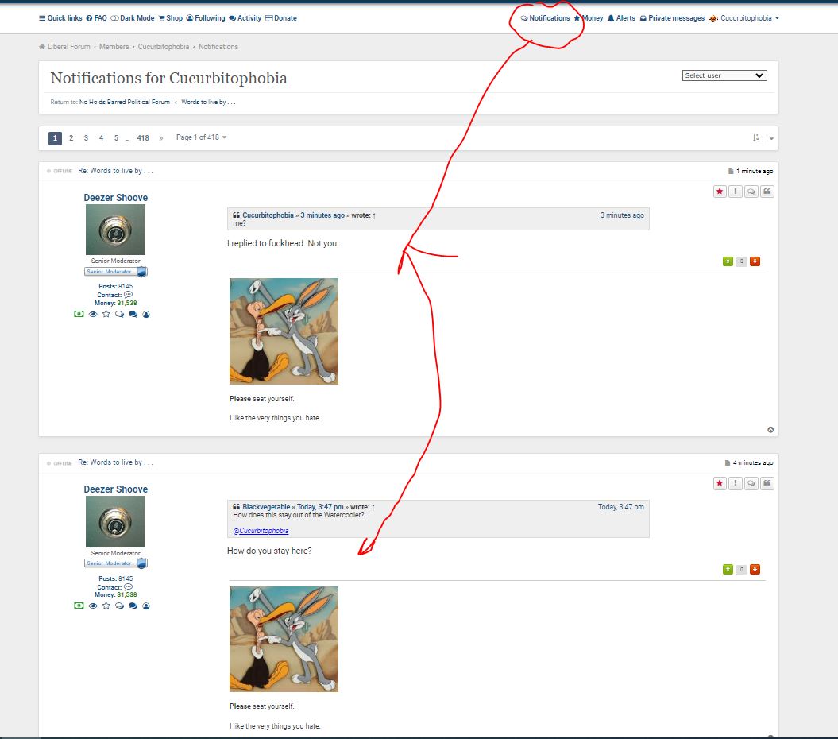The height and width of the screenshot is (739, 838).
Task: Jump to quoted Blackvegetable post via up arrow
Action: (x=373, y=507)
